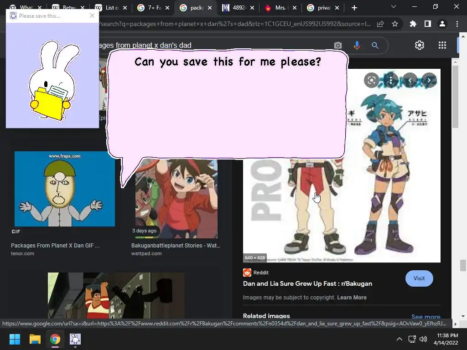Show hidden system tray icons
467x350 pixels.
(400, 339)
